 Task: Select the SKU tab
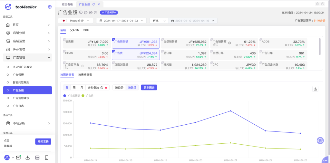(86, 30)
